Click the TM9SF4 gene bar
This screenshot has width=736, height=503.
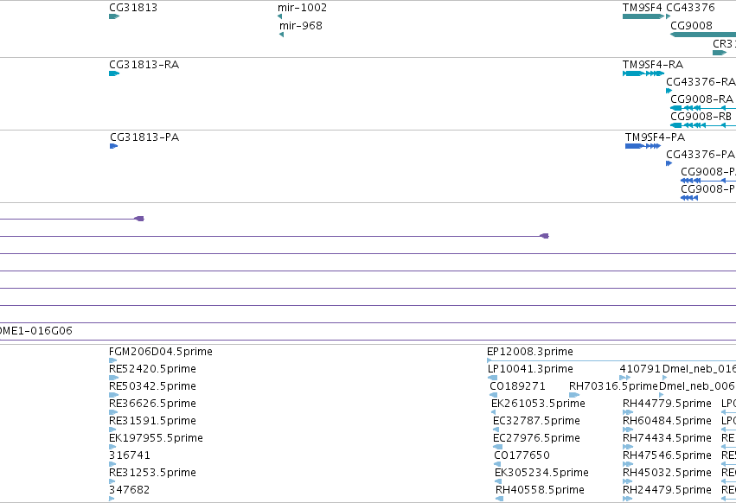pyautogui.click(x=643, y=16)
